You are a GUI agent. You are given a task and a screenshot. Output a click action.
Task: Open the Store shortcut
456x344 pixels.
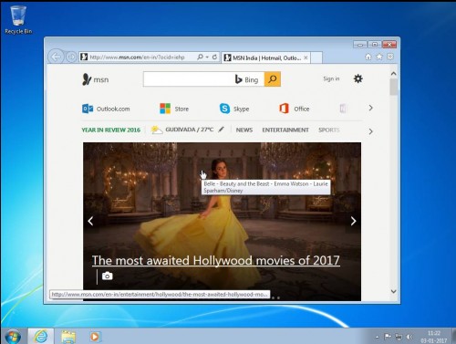(x=174, y=109)
